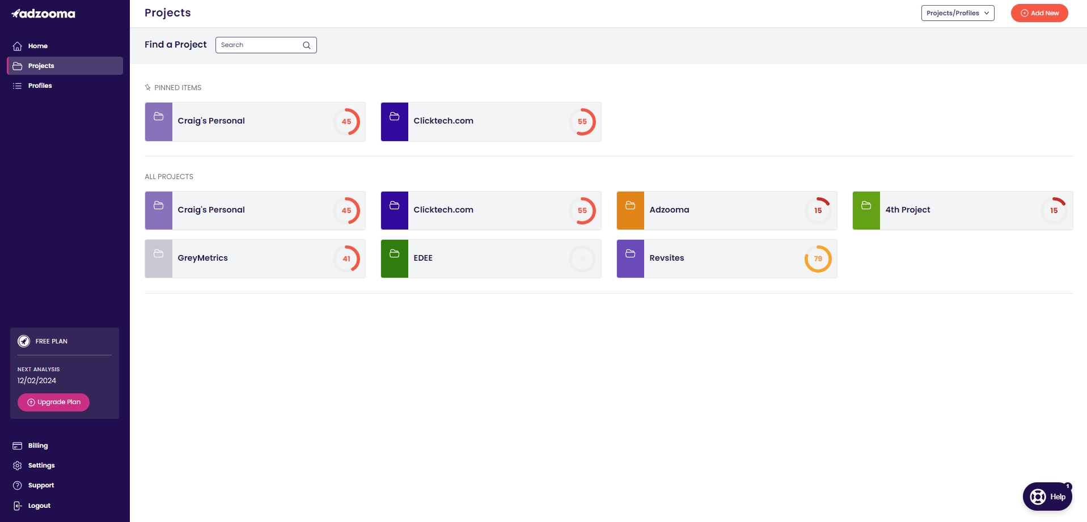Open the Projects/Profiles dropdown
Viewport: 1087px width, 522px height.
click(x=958, y=13)
